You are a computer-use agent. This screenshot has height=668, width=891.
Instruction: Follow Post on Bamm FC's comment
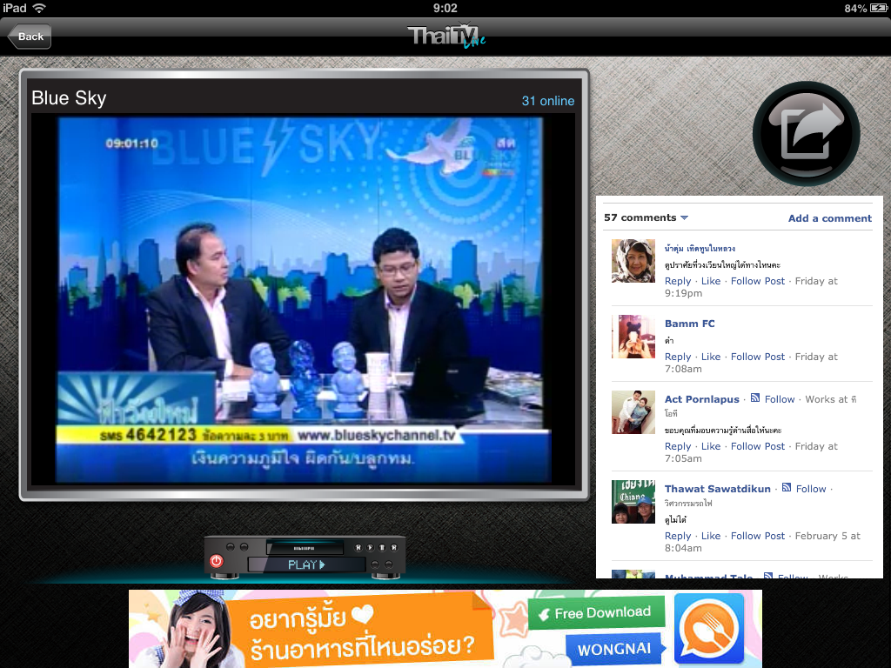[758, 357]
